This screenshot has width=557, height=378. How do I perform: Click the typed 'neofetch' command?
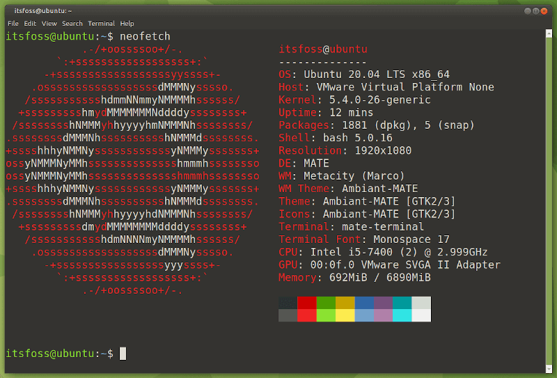[145, 36]
